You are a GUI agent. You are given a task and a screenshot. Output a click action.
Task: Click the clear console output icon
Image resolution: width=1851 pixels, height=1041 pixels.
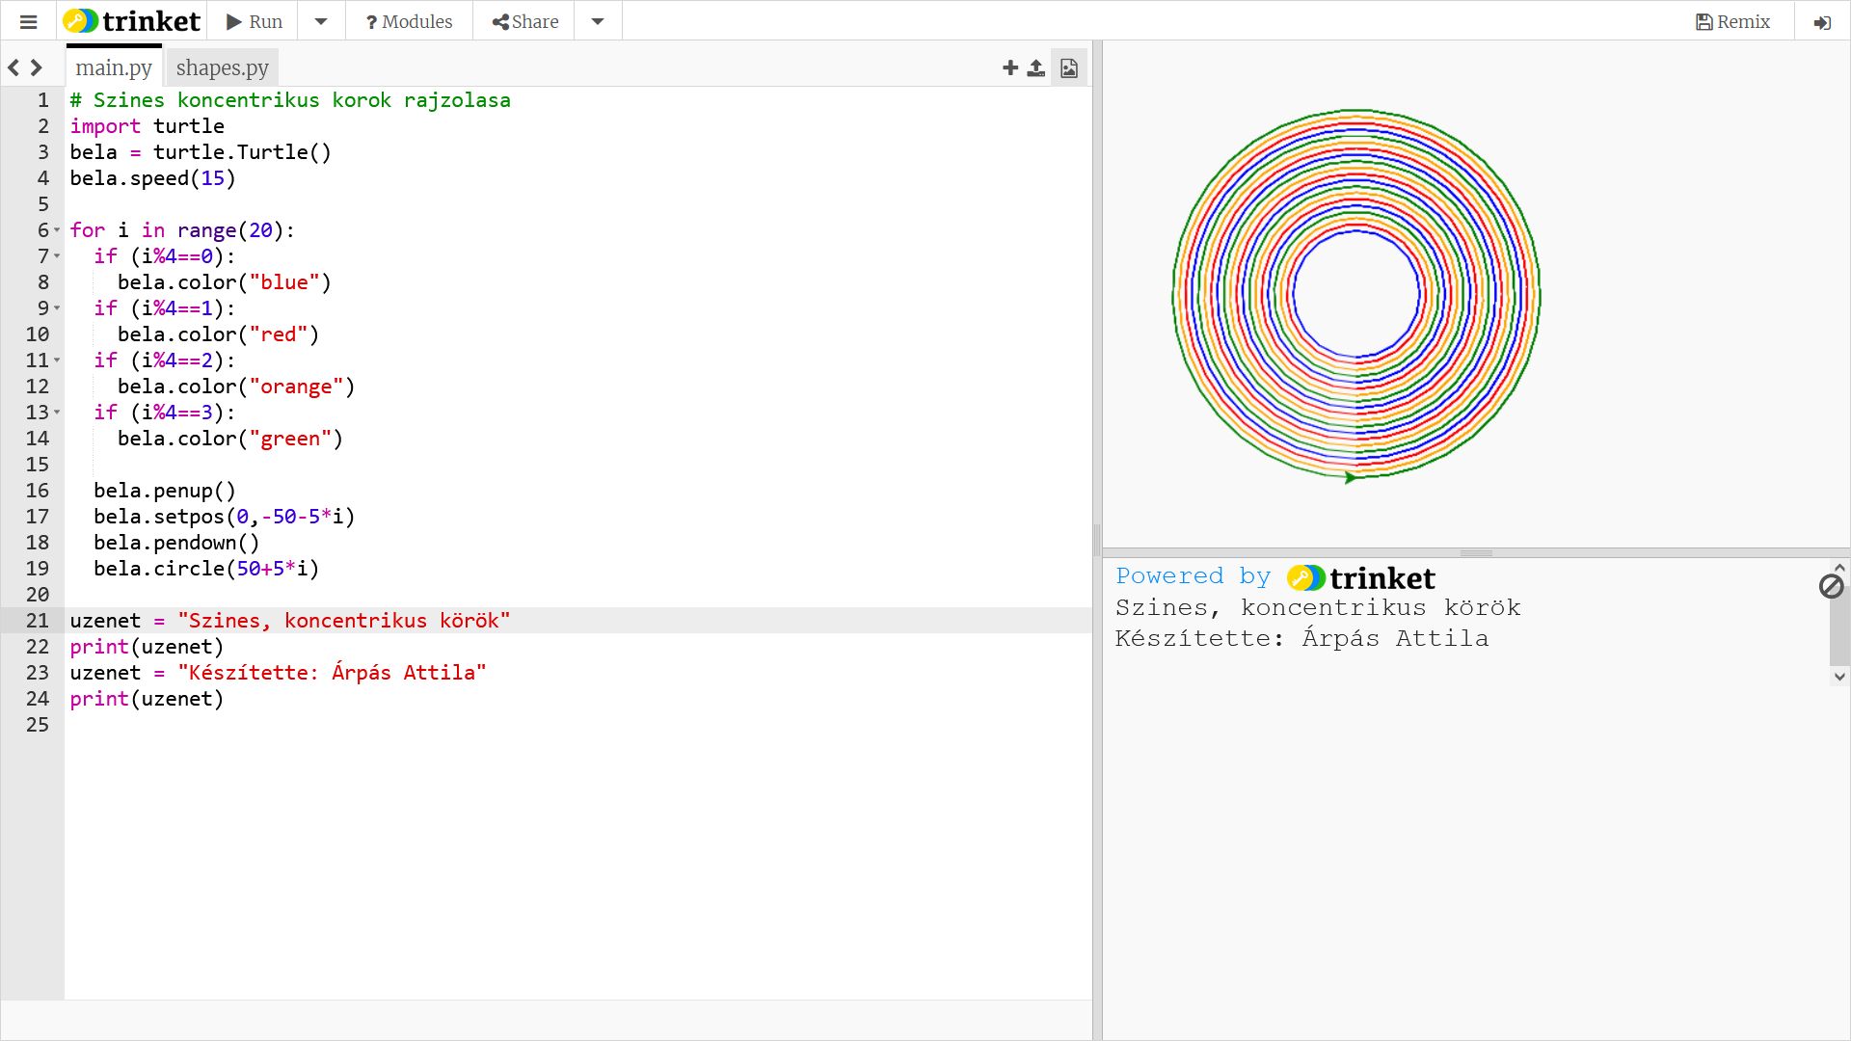(x=1831, y=585)
